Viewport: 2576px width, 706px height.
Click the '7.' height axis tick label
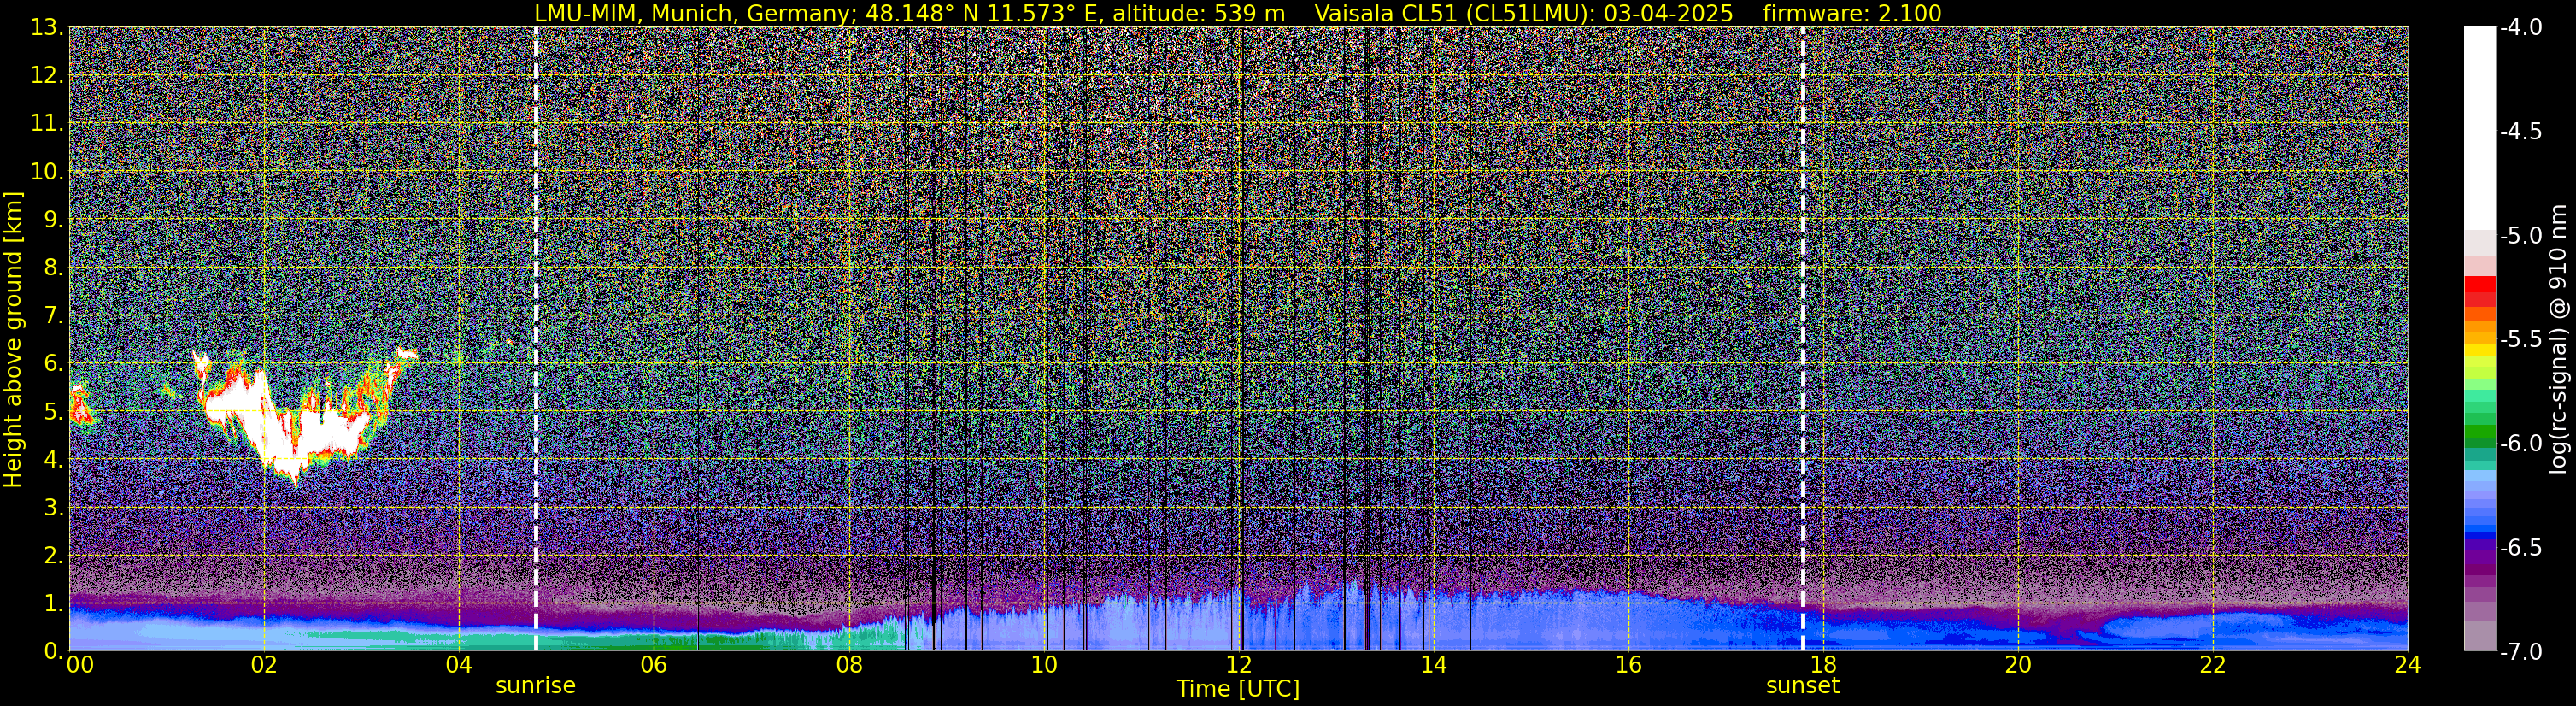pos(53,315)
